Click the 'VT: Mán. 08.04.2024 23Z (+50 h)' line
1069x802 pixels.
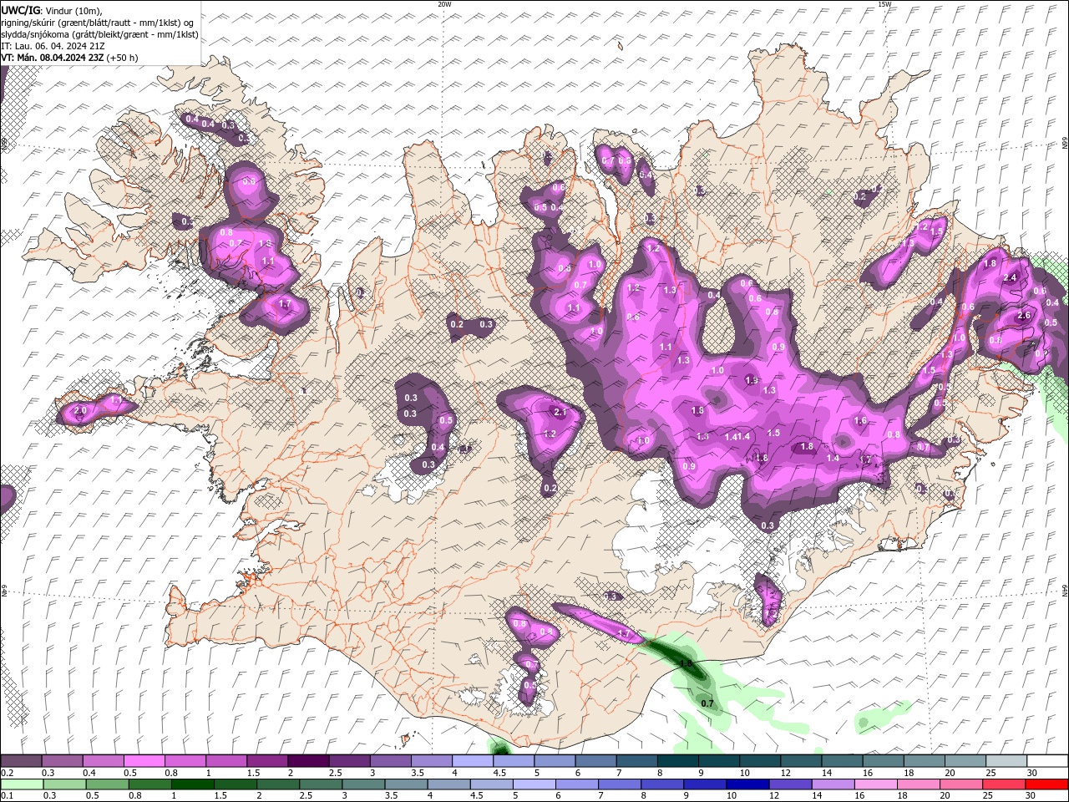69,58
